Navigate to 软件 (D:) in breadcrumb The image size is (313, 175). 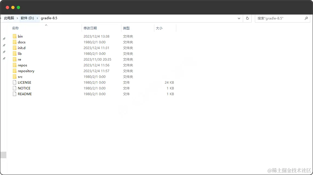pyautogui.click(x=27, y=18)
